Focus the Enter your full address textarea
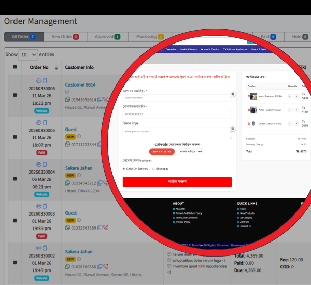 (x=177, y=133)
